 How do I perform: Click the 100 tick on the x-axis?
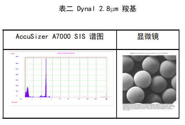87,99
